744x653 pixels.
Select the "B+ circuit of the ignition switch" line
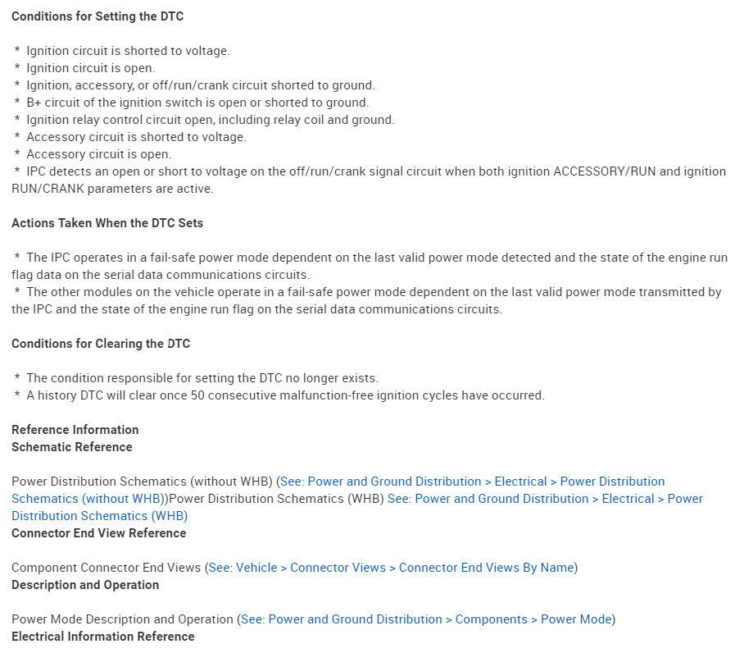tap(197, 103)
